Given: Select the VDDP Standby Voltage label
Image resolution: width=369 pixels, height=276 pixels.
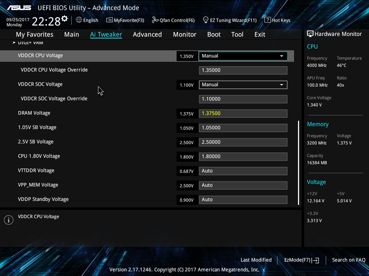Looking at the screenshot, I should 43,199.
